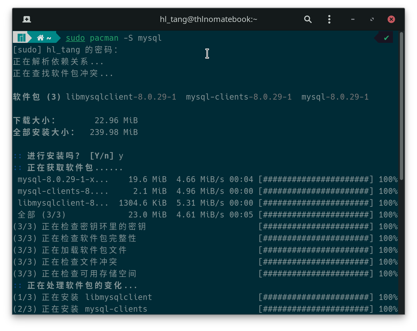Image resolution: width=417 pixels, height=331 pixels.
Task: Click the home icon in the prompt
Action: [x=40, y=38]
